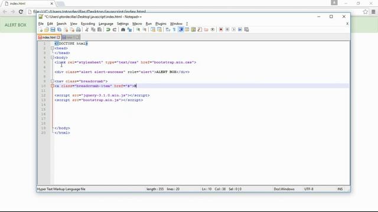The width and height of the screenshot is (378, 212).
Task: Click the Folder as Workspace icon
Action: (206, 29)
